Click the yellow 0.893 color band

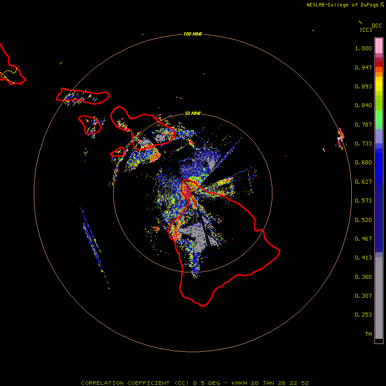pos(379,86)
